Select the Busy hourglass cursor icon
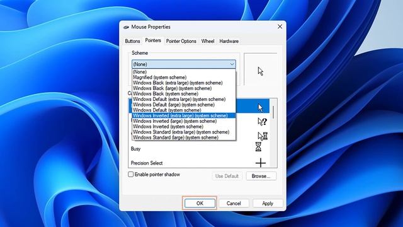This screenshot has width=403, height=227. coord(258,147)
